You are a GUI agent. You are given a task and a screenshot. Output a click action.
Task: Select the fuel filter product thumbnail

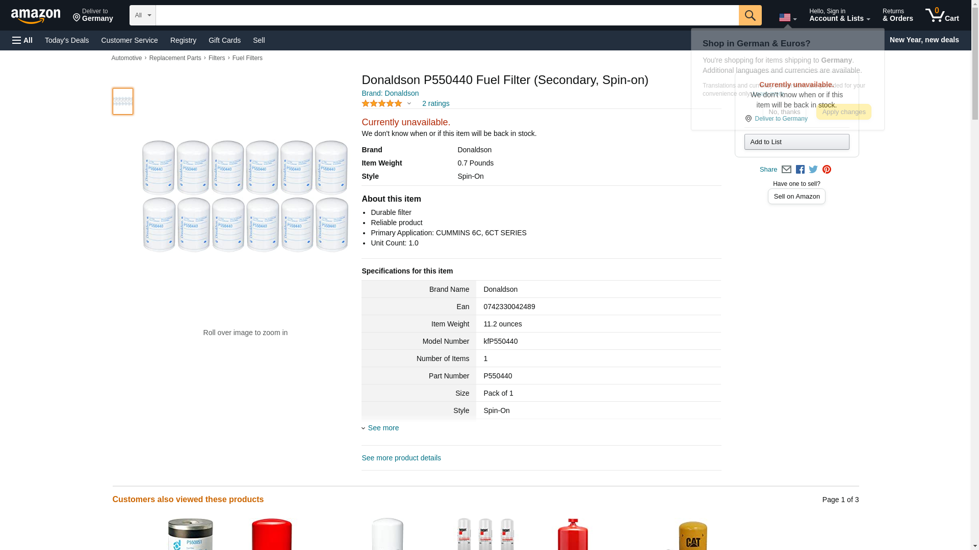click(x=123, y=101)
